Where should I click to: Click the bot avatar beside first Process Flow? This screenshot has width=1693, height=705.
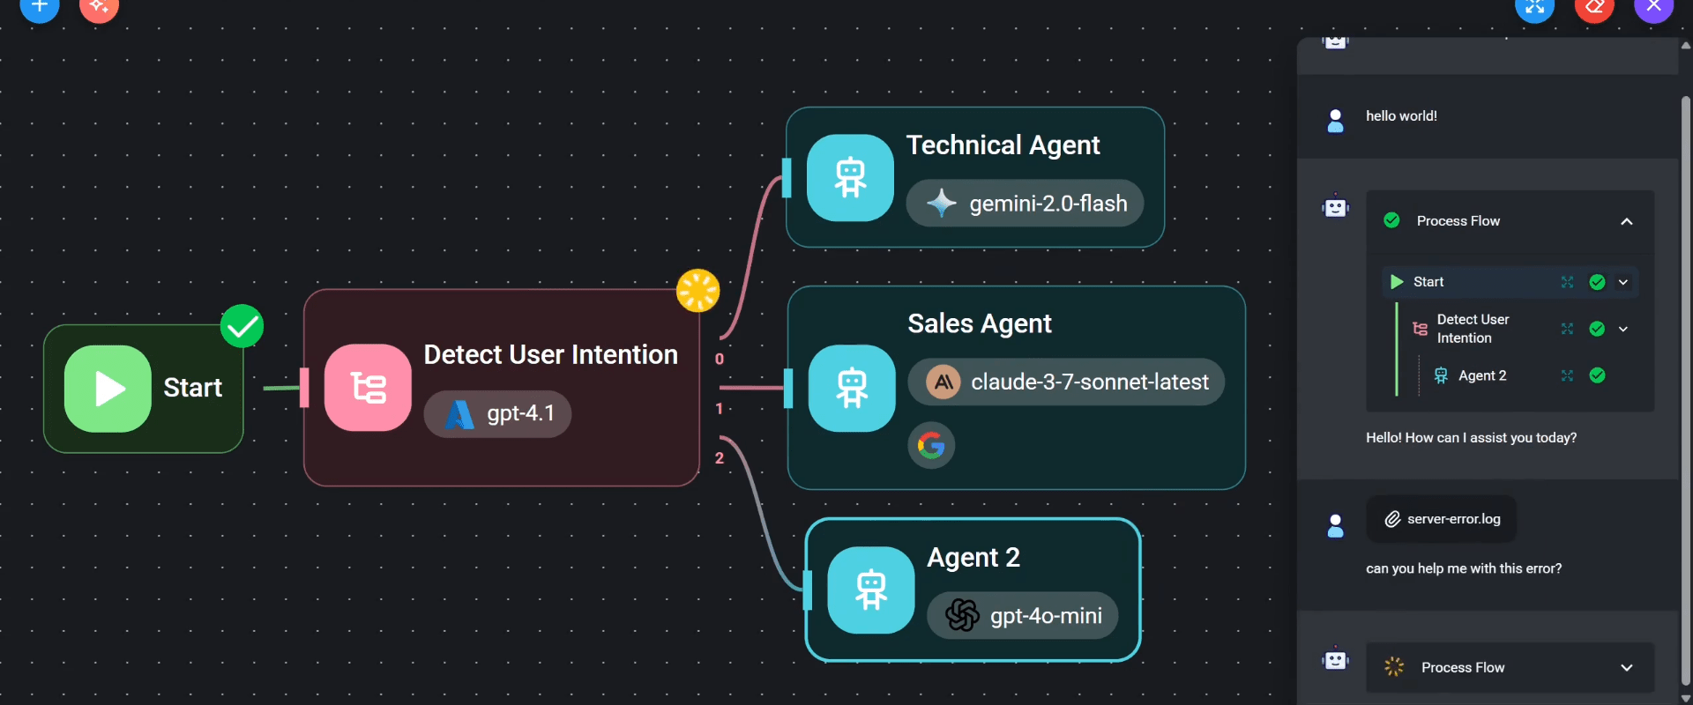click(1336, 207)
